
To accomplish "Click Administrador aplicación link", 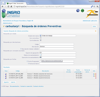I will coord(90,21).
